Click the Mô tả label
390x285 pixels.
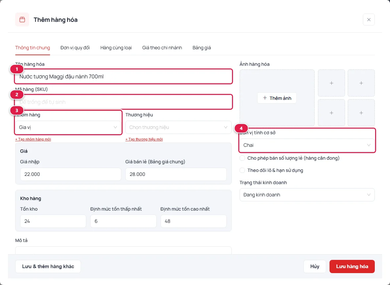(21, 240)
